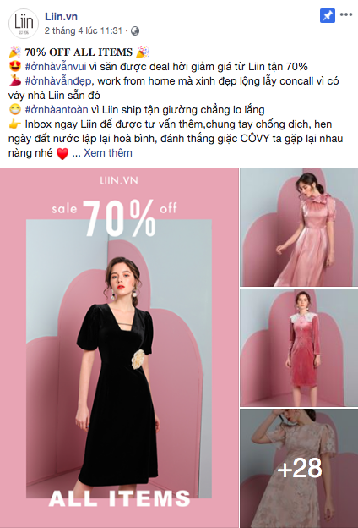
Task: Click the #ởnhàantoàn hashtag
Action: click(x=57, y=110)
